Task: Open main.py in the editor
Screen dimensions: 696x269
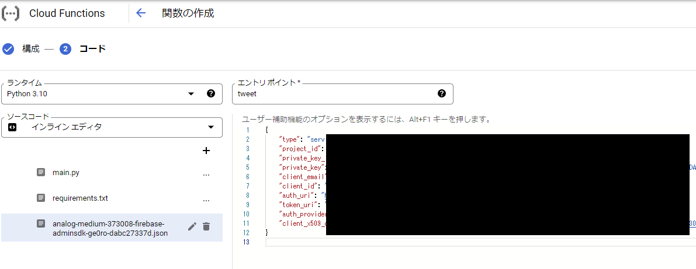Action: 65,172
